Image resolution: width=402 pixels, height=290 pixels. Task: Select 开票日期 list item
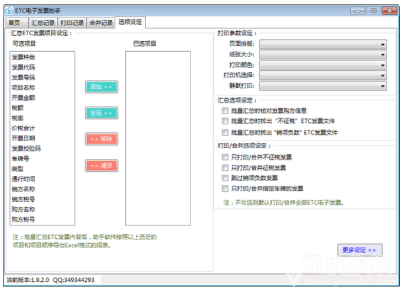(x=24, y=138)
